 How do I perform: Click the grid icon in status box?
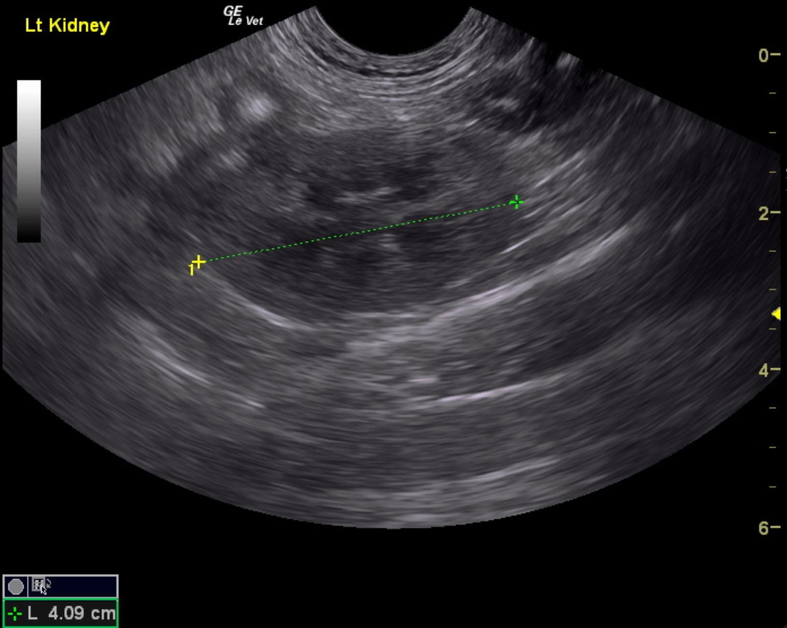[x=38, y=585]
